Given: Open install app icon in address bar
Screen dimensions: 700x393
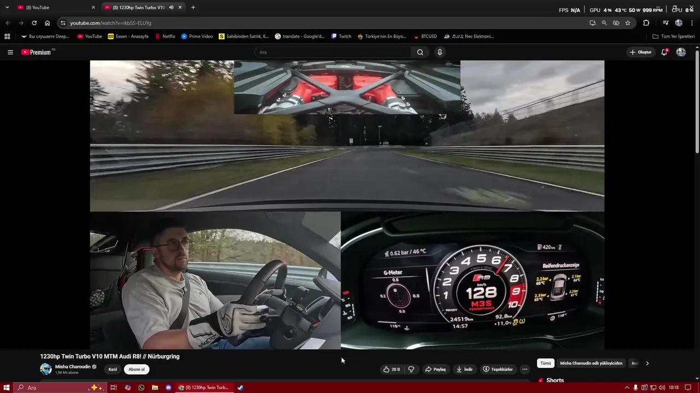Looking at the screenshot, I should click(593, 23).
